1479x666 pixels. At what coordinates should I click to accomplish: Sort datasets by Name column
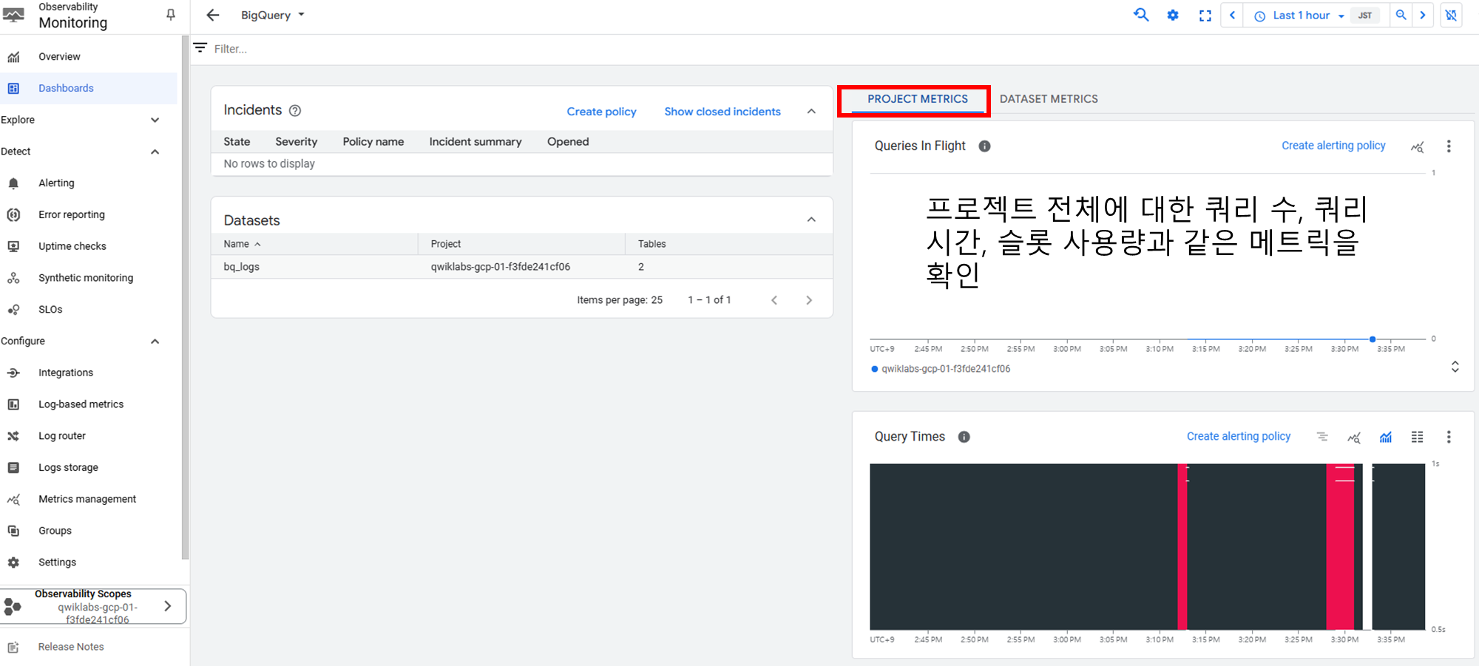(242, 244)
